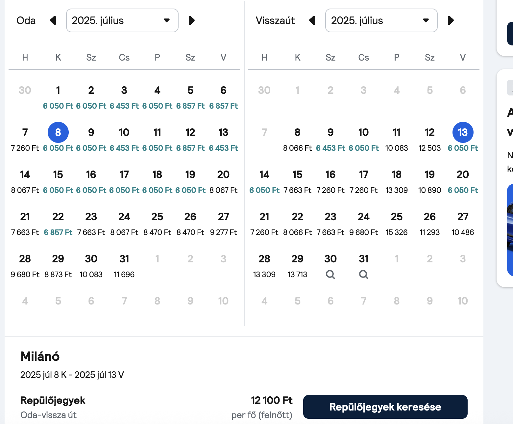513x424 pixels.
Task: Open the Visszaút month dropdown
Action: click(x=381, y=20)
